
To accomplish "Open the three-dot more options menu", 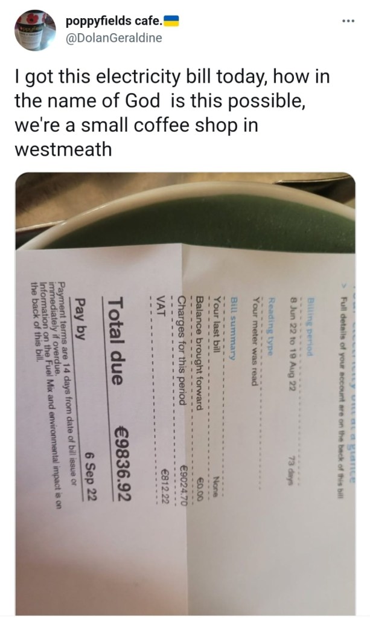I will pyautogui.click(x=348, y=21).
